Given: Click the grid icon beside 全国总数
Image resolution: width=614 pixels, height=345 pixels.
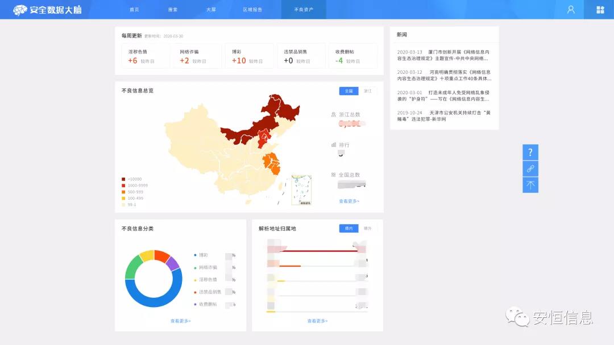Looking at the screenshot, I should (334, 175).
